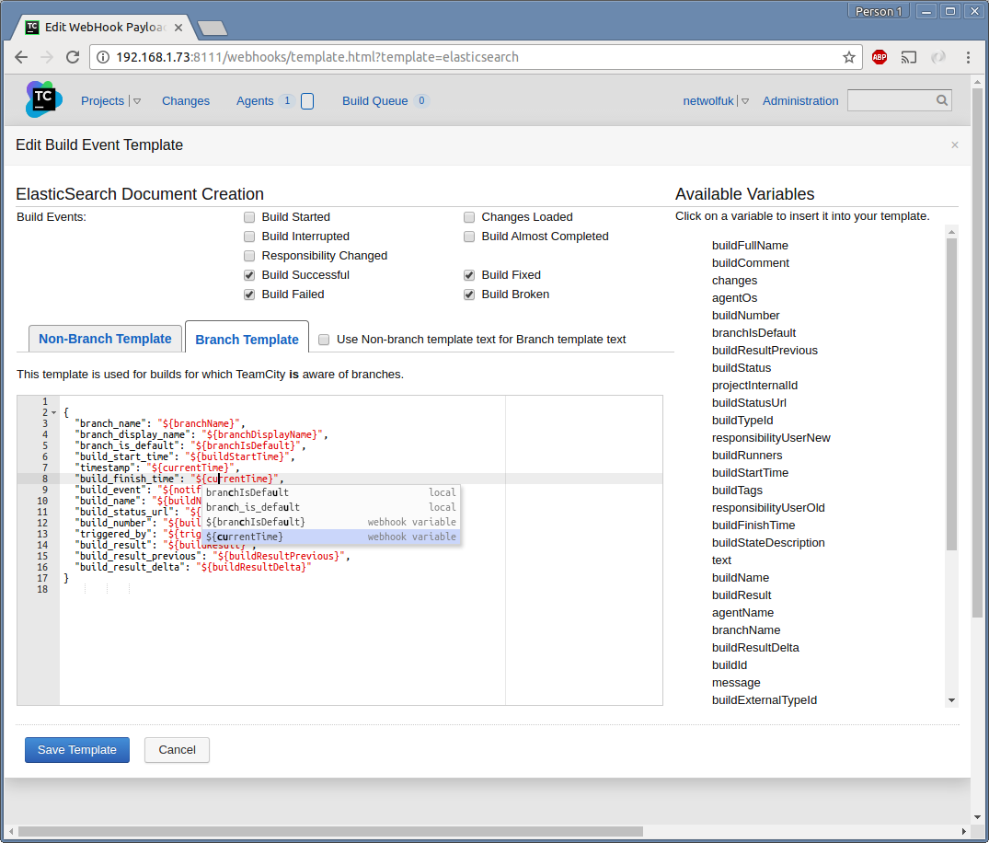This screenshot has height=843, width=989.
Task: Enable the Changes Loaded checkbox
Action: (468, 217)
